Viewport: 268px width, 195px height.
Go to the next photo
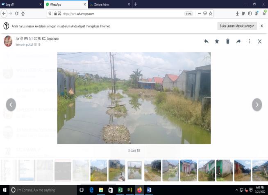pos(257,105)
